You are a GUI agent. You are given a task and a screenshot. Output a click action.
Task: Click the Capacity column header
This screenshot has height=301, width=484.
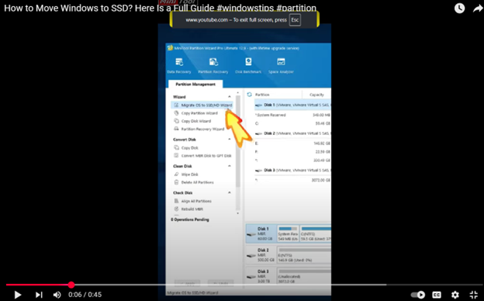coord(316,95)
